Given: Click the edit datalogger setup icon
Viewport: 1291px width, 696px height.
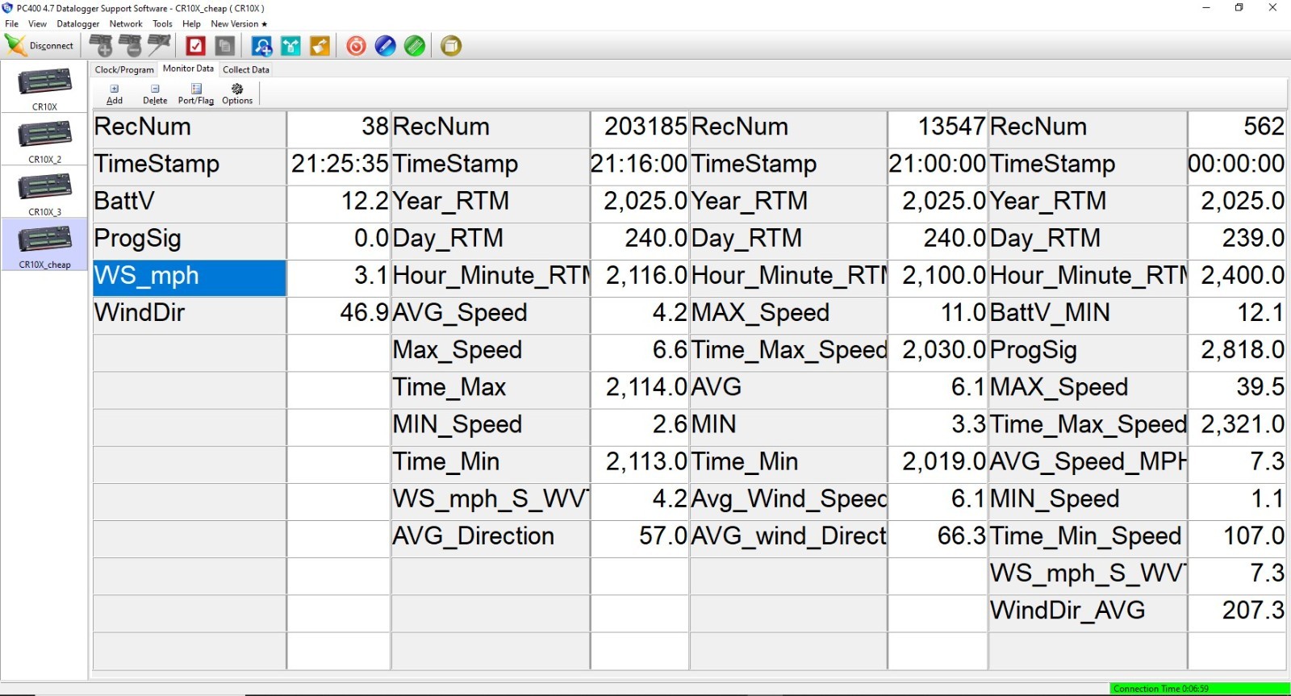Looking at the screenshot, I should pyautogui.click(x=159, y=46).
